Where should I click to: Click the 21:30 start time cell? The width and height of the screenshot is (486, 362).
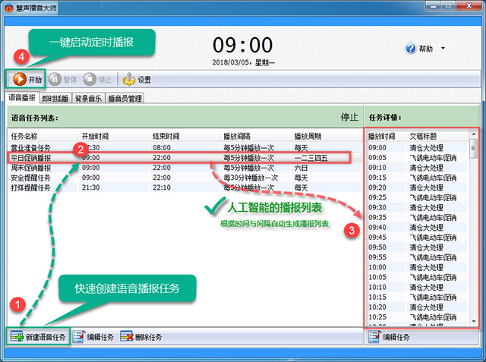pos(91,187)
